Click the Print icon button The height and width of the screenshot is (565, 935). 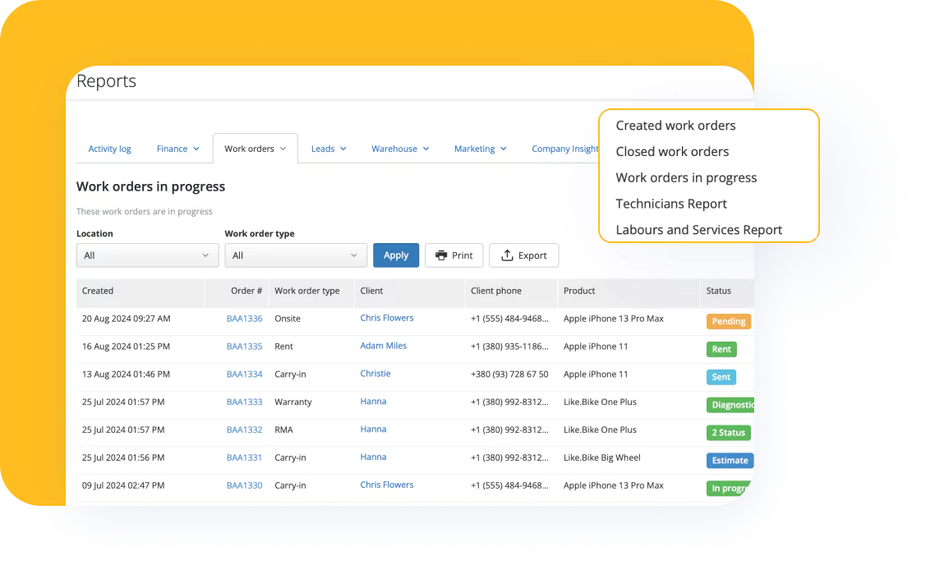454,255
